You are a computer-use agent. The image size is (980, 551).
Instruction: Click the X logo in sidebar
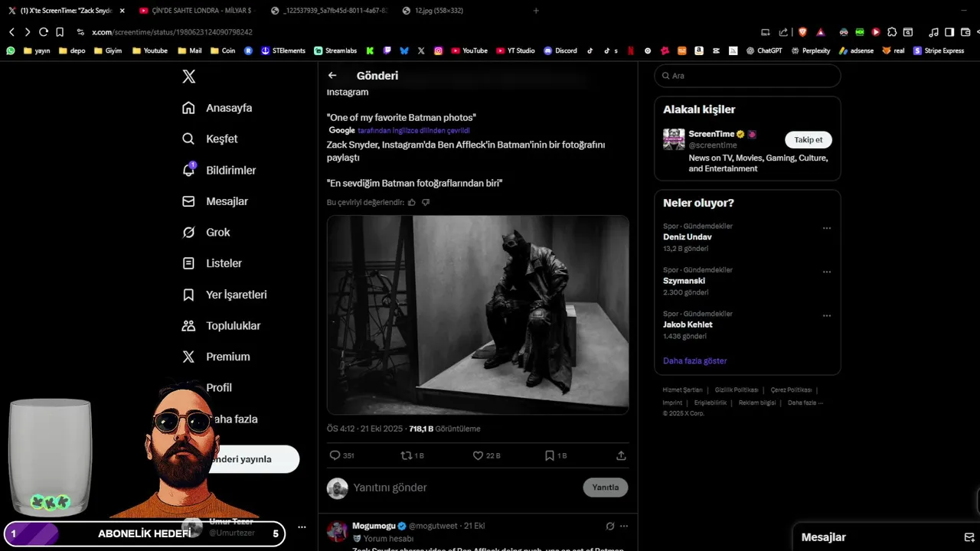pos(188,77)
